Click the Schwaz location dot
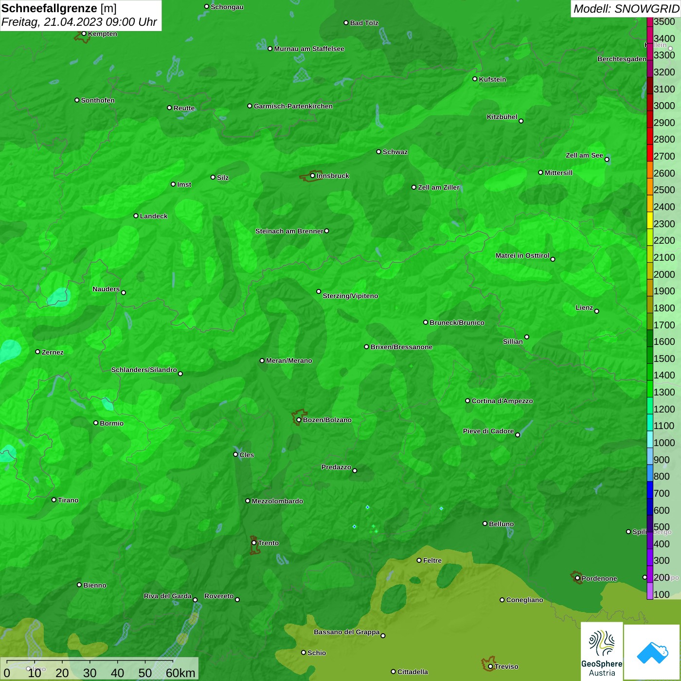 click(x=378, y=152)
